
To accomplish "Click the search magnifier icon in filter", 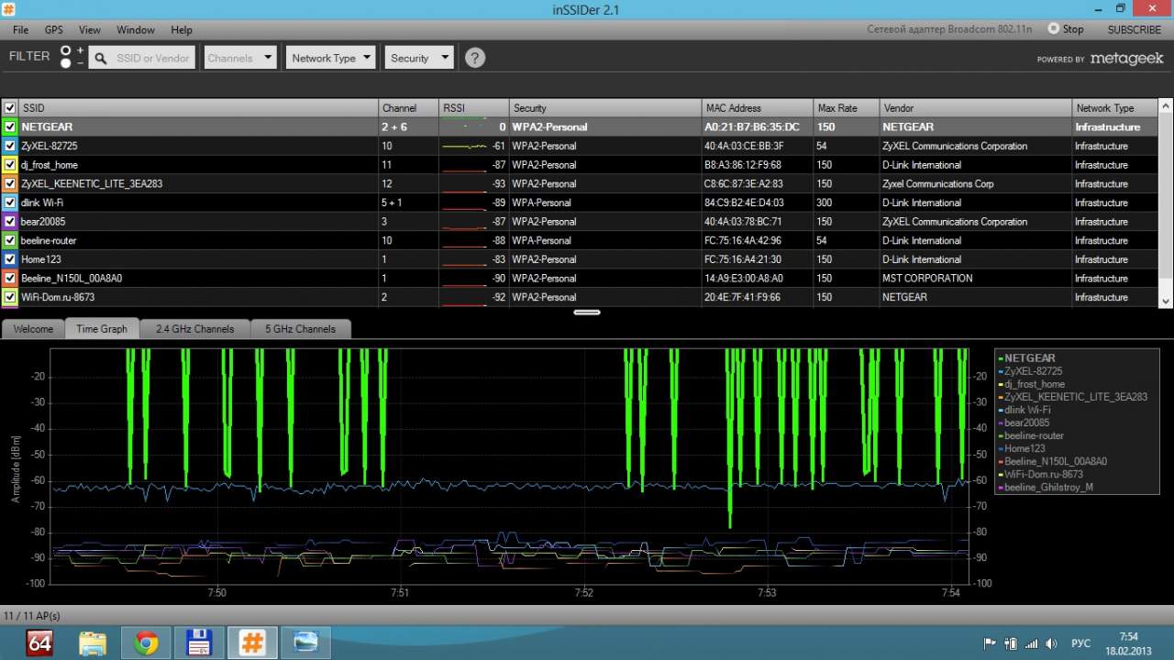I will pyautogui.click(x=100, y=58).
